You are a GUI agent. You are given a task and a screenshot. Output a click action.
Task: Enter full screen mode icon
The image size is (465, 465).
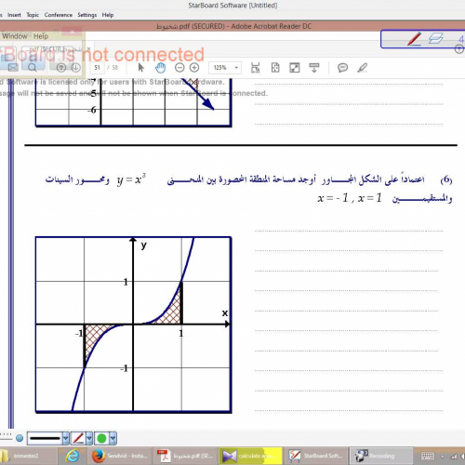tap(295, 68)
